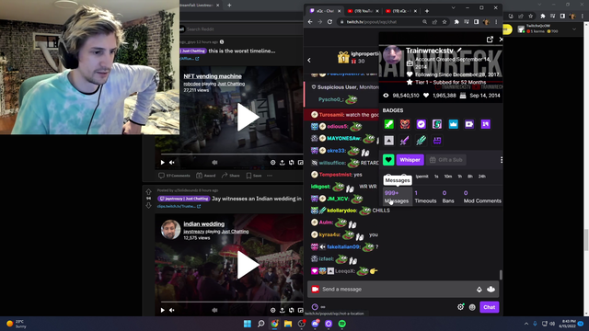Image resolution: width=589 pixels, height=331 pixels.
Task: Click the edit pencil next to Trainwreckstv
Action: pos(459,51)
